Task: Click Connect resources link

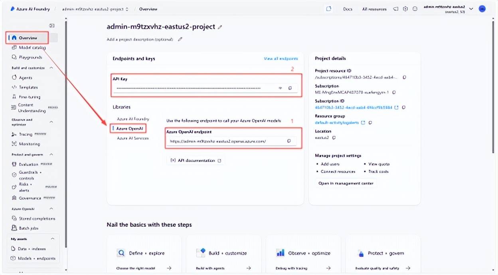Action: [x=338, y=171]
